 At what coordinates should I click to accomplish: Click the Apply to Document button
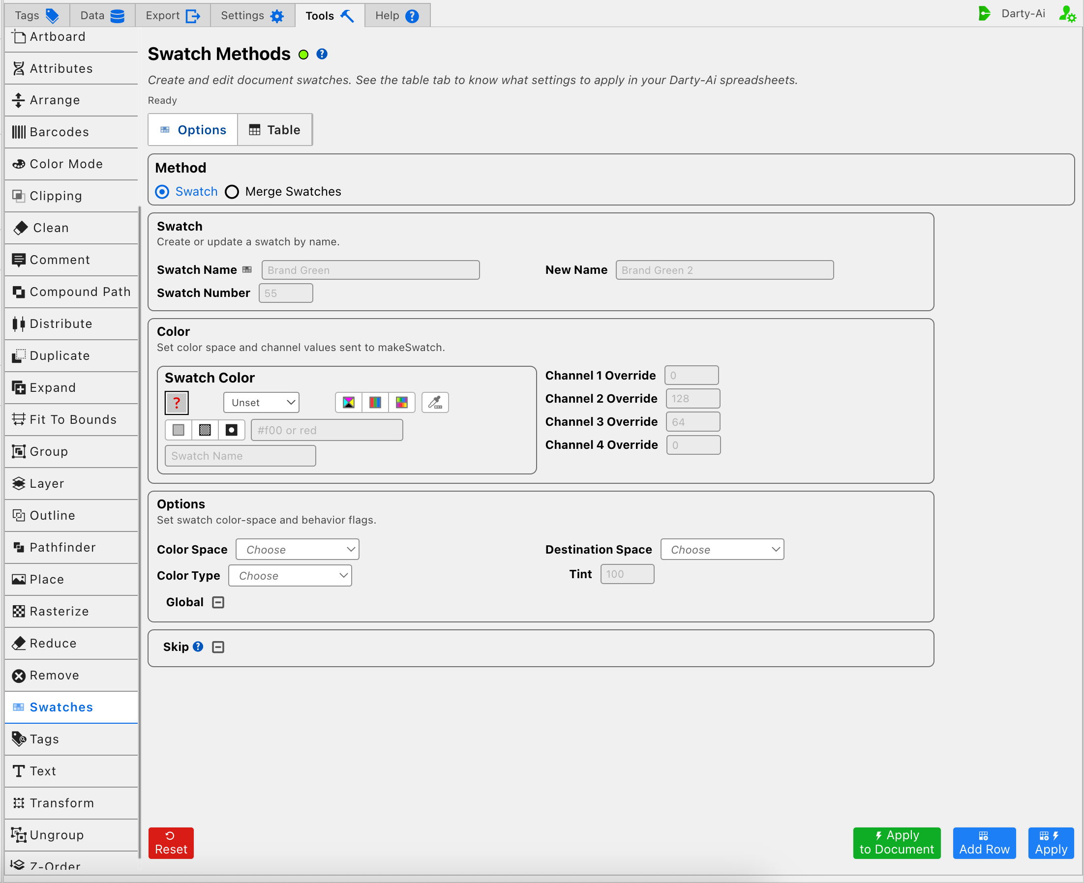[x=897, y=843]
